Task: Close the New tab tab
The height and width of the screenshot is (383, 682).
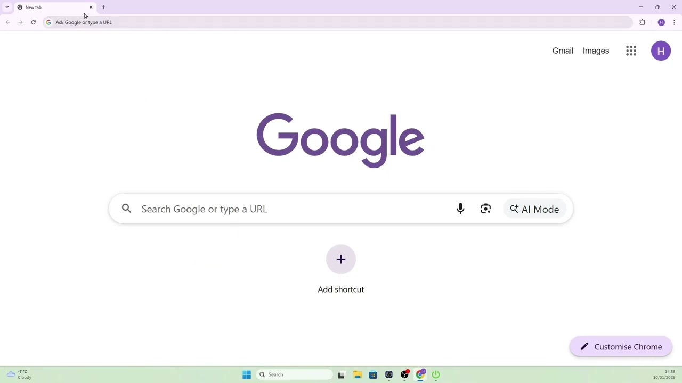Action: 91,7
